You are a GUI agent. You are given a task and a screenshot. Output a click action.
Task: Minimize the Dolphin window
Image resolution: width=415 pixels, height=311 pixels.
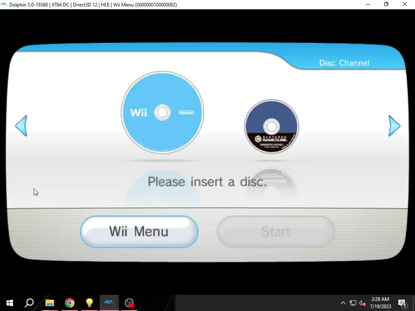pyautogui.click(x=368, y=4)
